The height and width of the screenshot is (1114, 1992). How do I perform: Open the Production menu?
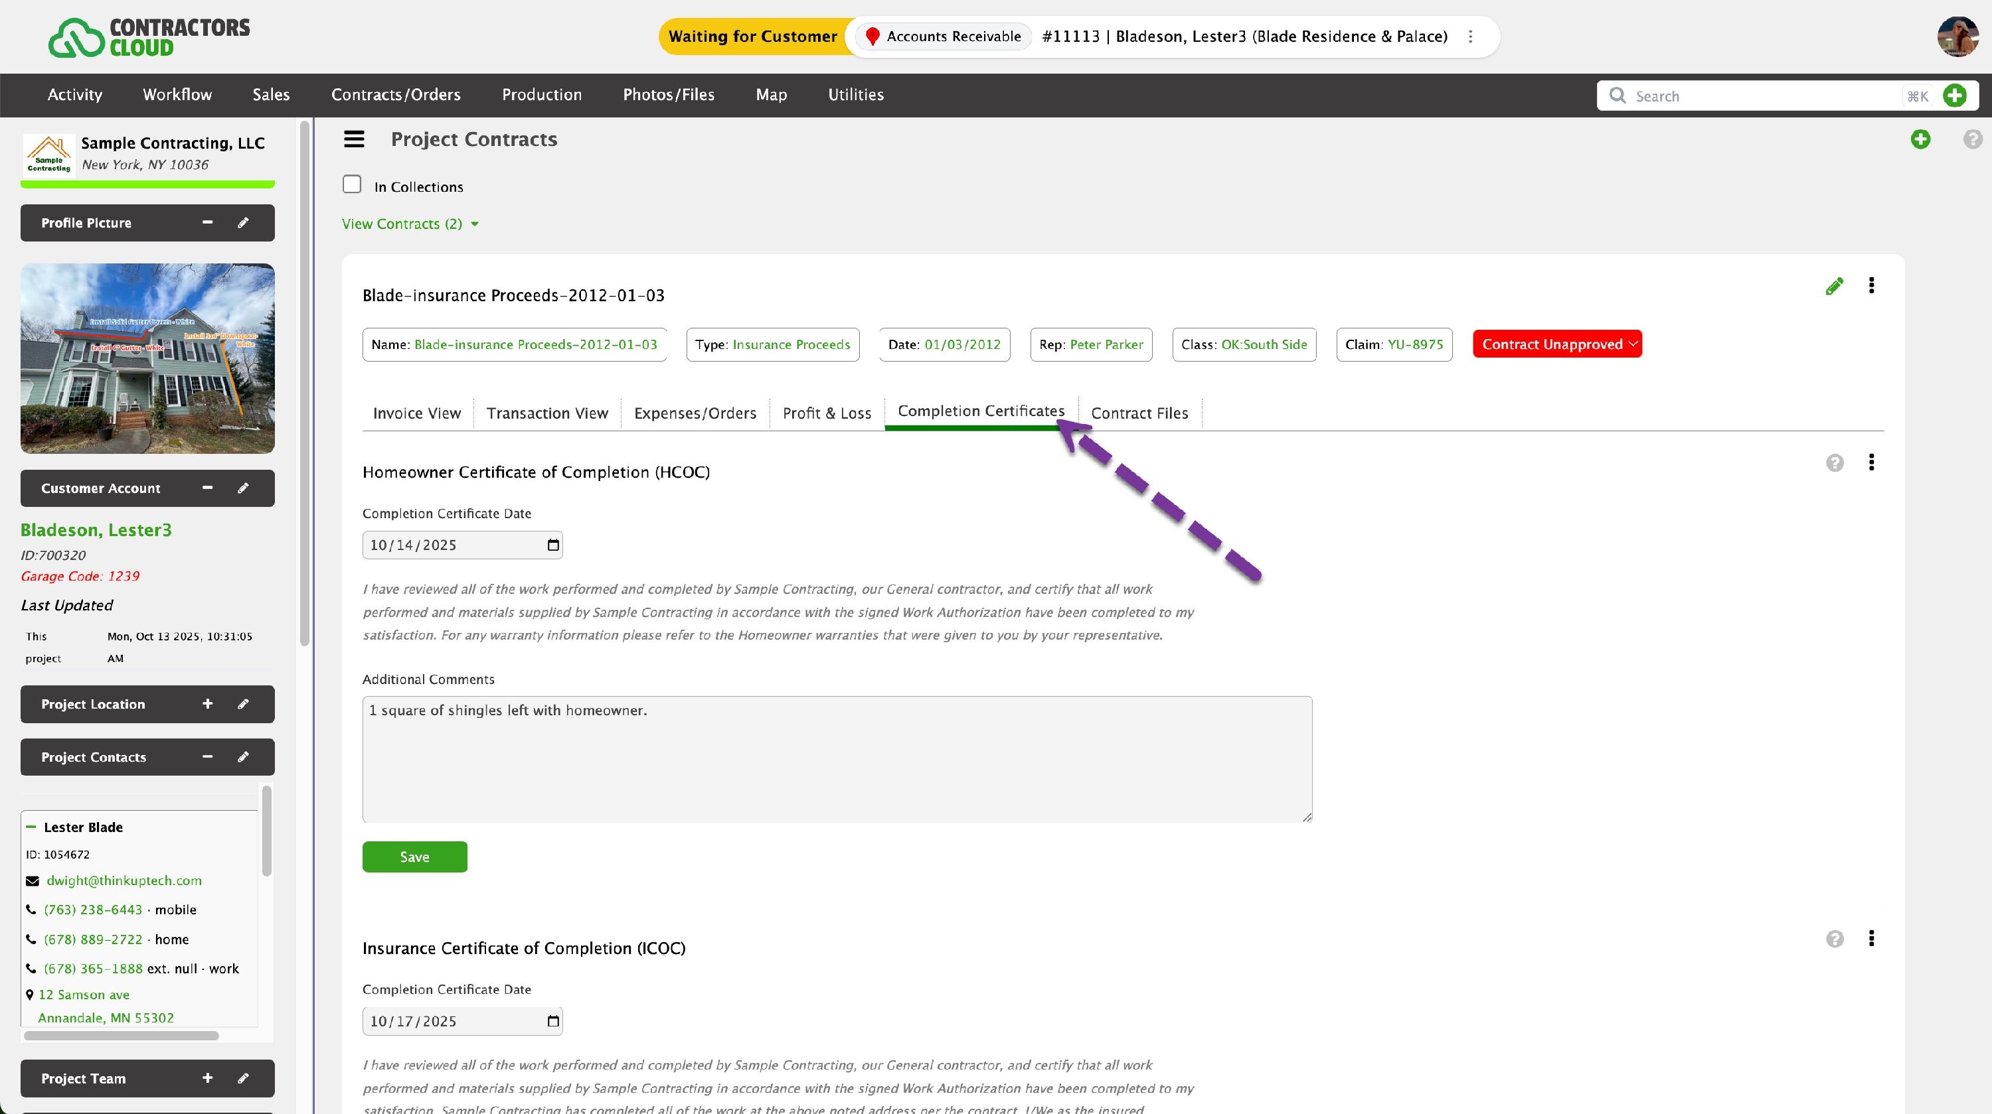coord(541,94)
